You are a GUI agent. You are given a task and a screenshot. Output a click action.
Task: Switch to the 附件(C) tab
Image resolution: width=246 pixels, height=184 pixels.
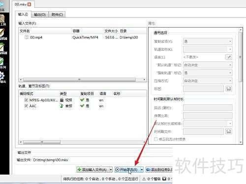click(x=57, y=15)
